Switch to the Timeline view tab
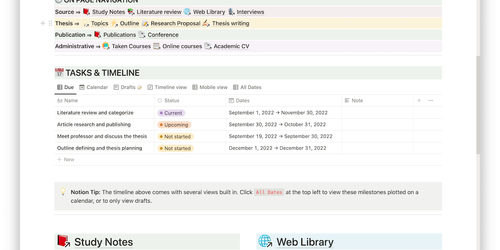The height and width of the screenshot is (250, 500). click(x=167, y=87)
